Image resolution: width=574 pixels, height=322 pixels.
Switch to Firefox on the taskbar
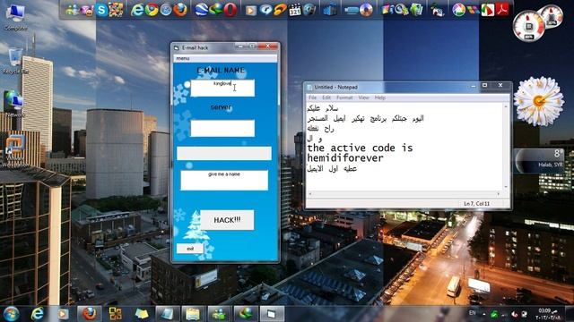click(x=90, y=314)
